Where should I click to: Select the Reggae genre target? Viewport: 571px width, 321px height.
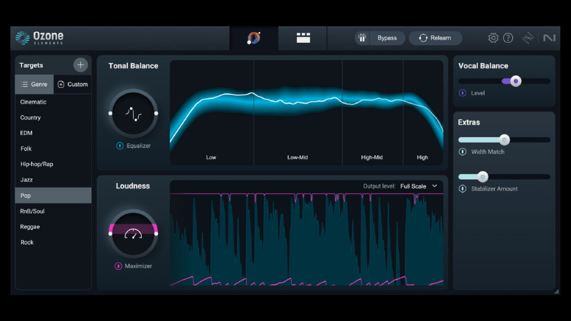(x=53, y=227)
